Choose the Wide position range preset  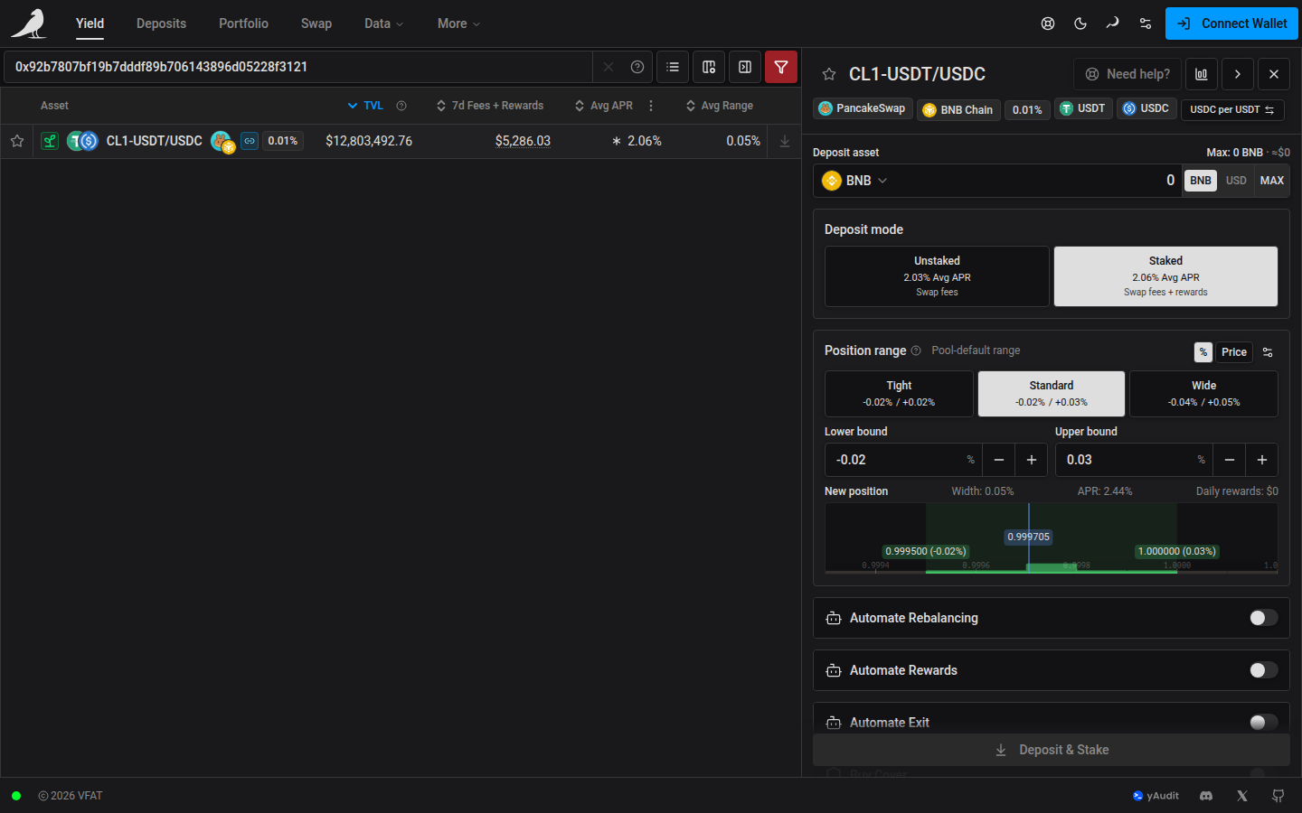[x=1203, y=394]
